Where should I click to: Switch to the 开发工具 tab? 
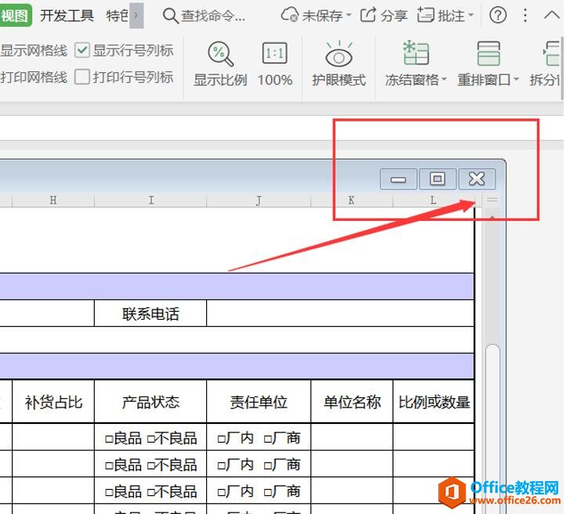tap(67, 16)
